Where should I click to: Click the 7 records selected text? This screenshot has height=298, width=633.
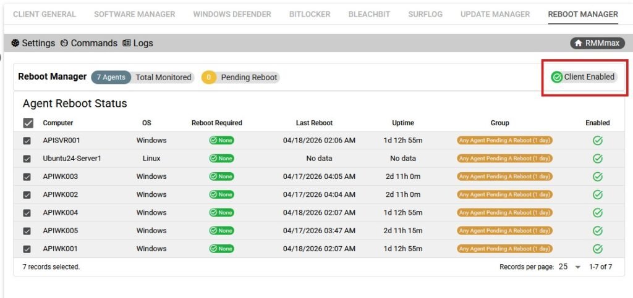point(51,267)
